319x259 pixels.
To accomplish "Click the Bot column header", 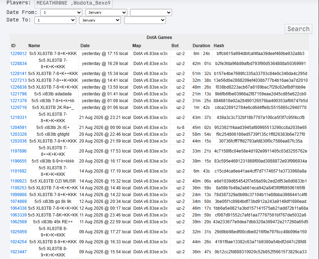I will (x=175, y=45).
